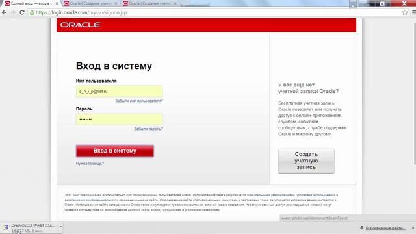Open the forgot password link
This screenshot has height=234, width=416.
click(148, 129)
